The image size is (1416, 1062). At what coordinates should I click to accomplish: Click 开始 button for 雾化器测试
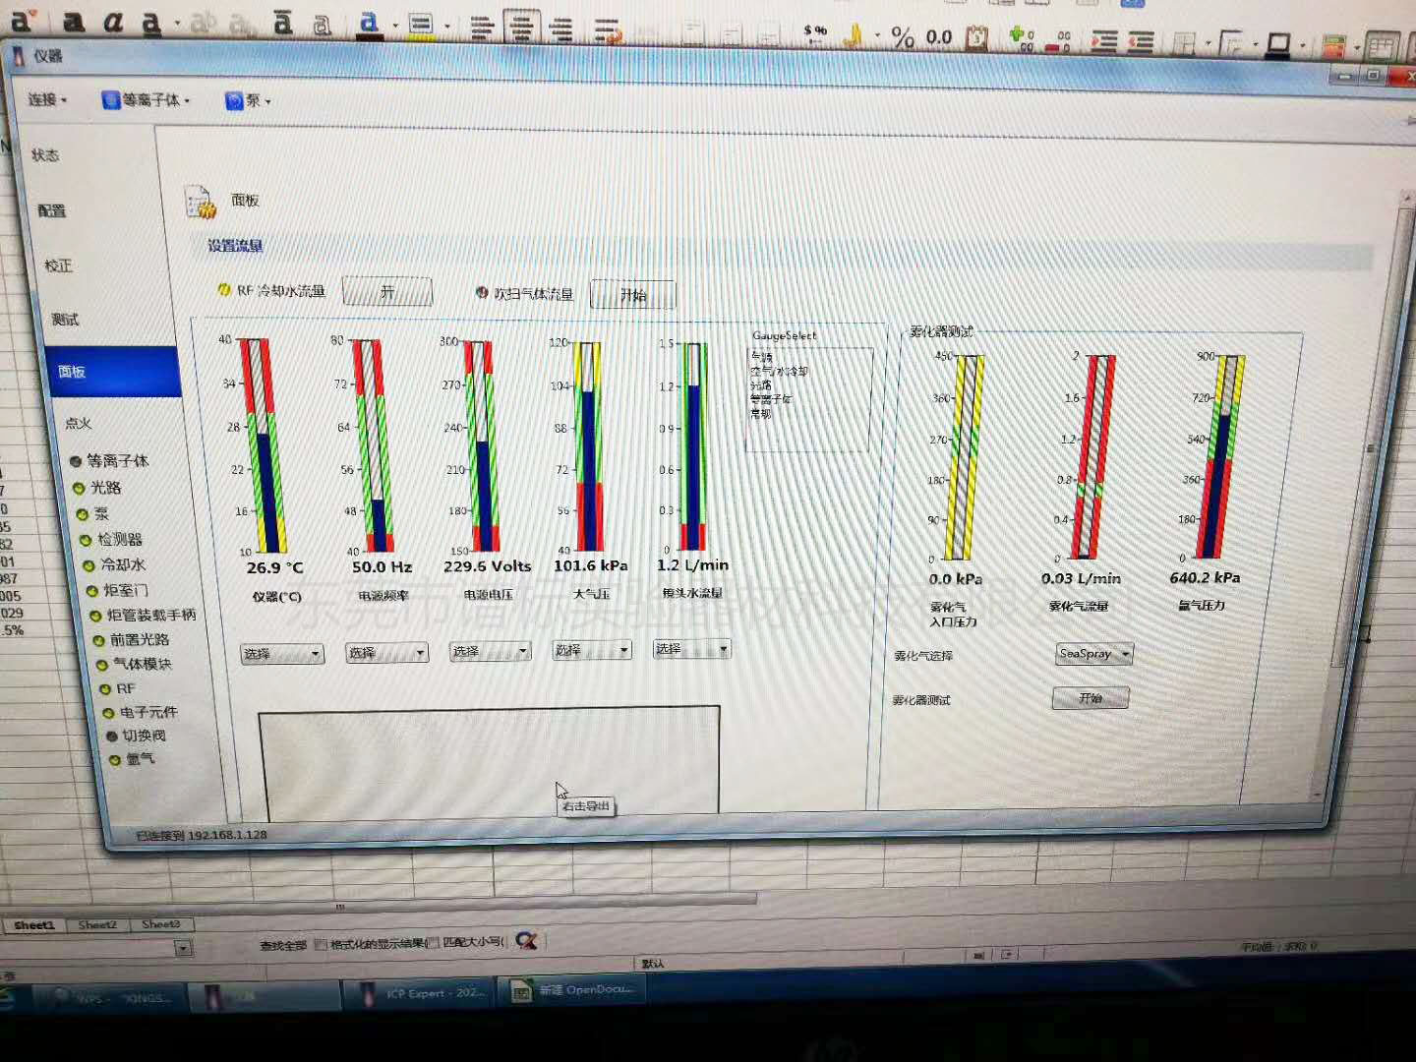coord(1090,698)
